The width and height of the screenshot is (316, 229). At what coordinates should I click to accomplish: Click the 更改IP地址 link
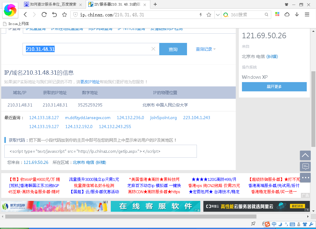[90, 82]
